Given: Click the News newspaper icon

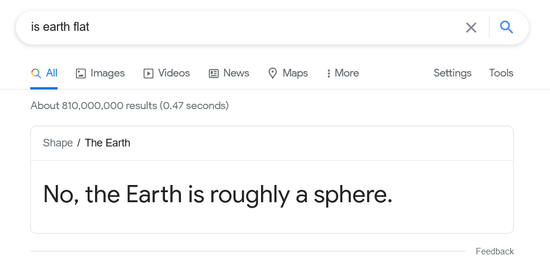Looking at the screenshot, I should 214,74.
